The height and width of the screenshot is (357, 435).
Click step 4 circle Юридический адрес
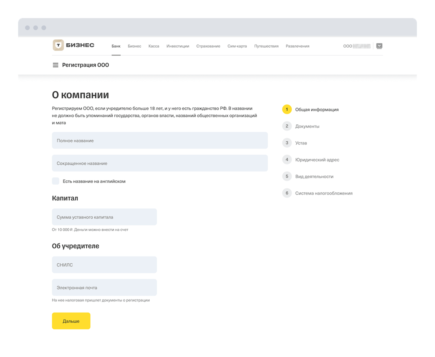(287, 160)
